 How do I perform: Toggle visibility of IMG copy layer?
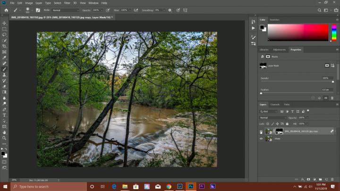coord(261,131)
